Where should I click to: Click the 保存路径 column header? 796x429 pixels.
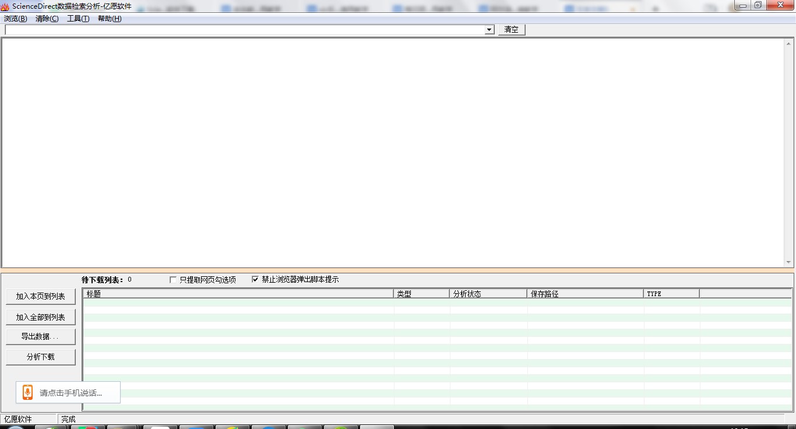coord(585,294)
